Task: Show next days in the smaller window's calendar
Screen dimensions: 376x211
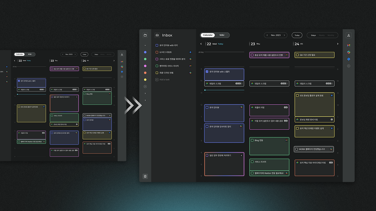Action: click(x=114, y=61)
